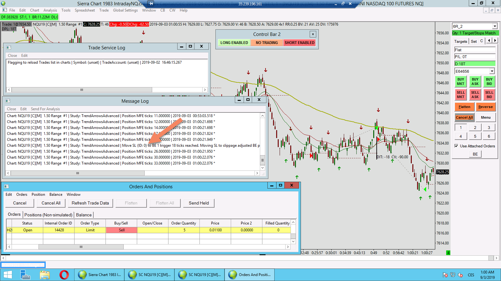This screenshot has height=281, width=501.
Task: Toggle Short Enabled in Control Bar 2
Action: tap(299, 43)
